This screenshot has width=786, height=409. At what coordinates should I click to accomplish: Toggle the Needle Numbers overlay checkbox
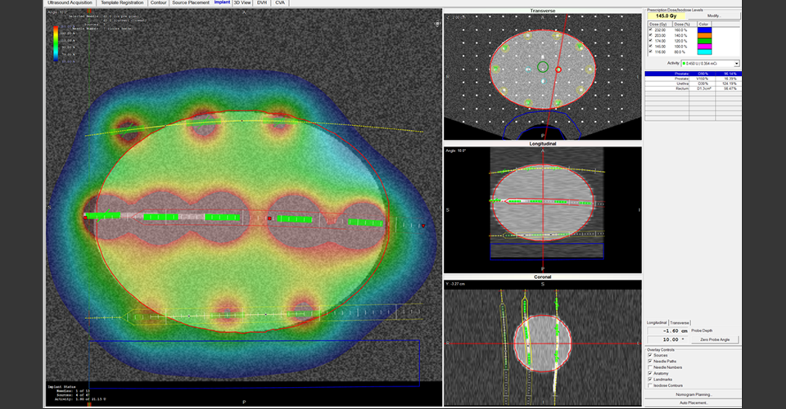[x=650, y=367]
